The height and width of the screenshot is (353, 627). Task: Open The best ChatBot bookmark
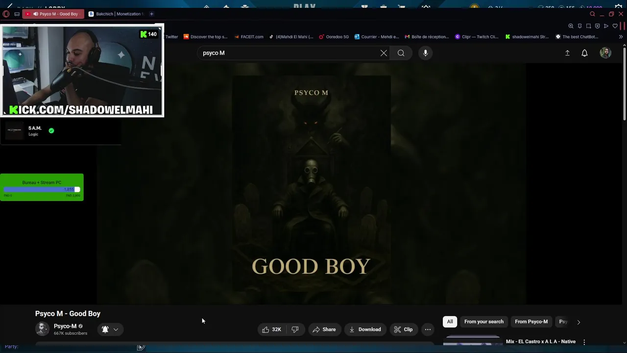click(577, 37)
